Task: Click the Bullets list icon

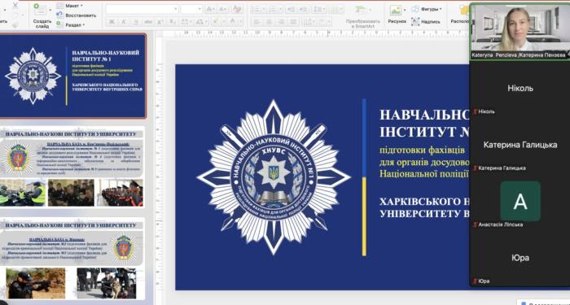Action: click(x=257, y=10)
